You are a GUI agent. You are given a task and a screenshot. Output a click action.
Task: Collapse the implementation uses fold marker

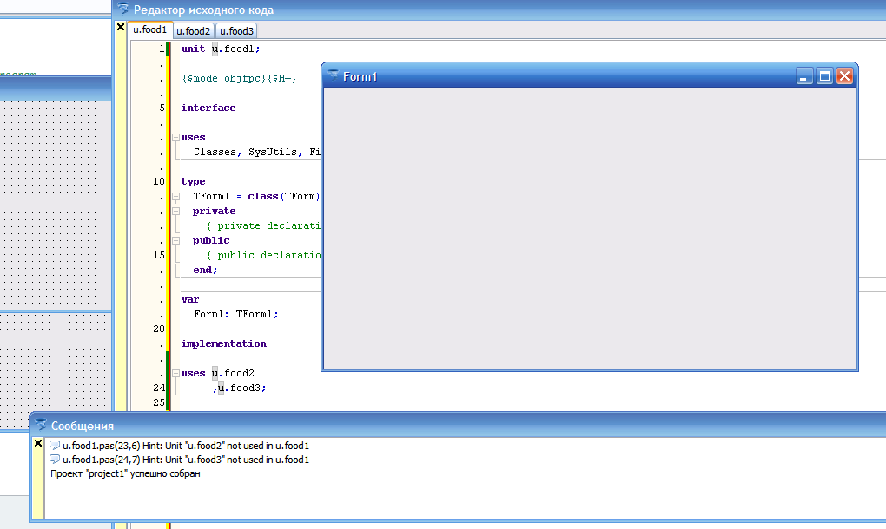tap(175, 373)
